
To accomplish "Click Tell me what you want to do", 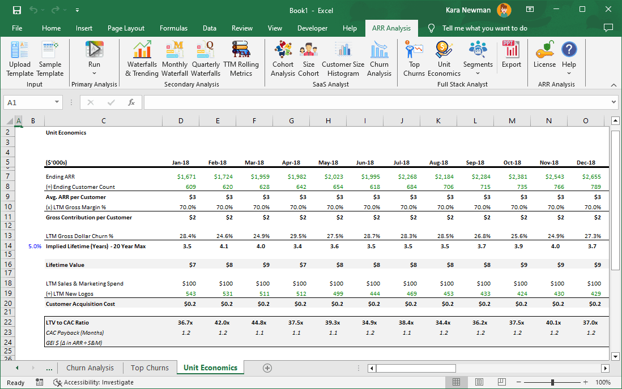I will (484, 28).
